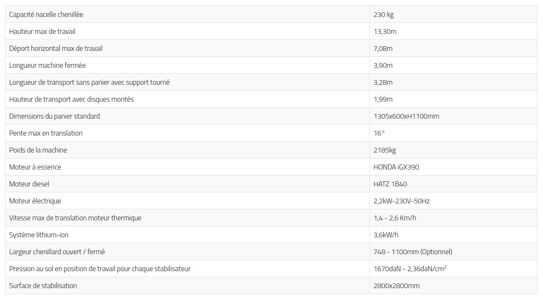The width and height of the screenshot is (543, 300).
Task: Select the 3,28m transport length value
Action: (x=383, y=82)
